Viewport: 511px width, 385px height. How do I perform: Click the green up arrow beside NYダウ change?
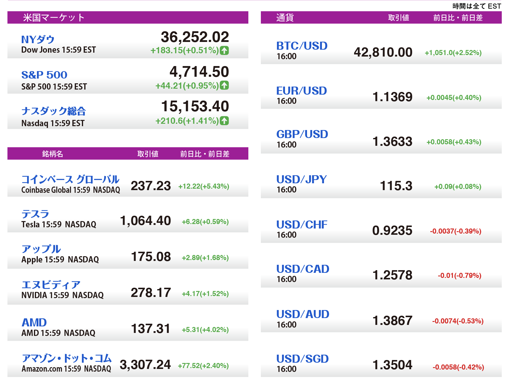224,51
